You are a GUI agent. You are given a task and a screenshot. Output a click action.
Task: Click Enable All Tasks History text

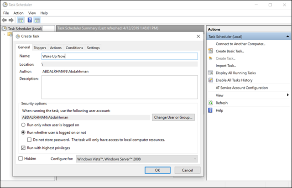tap(234, 80)
